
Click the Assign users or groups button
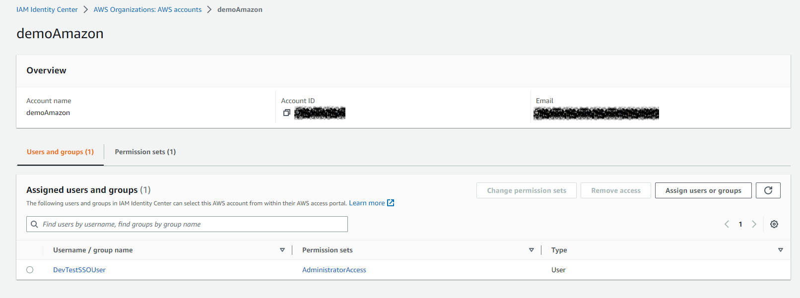click(x=703, y=190)
